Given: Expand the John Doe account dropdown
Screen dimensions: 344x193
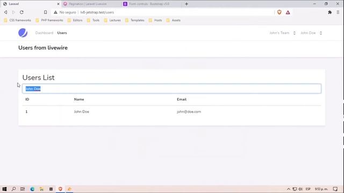Looking at the screenshot, I should pyautogui.click(x=311, y=33).
